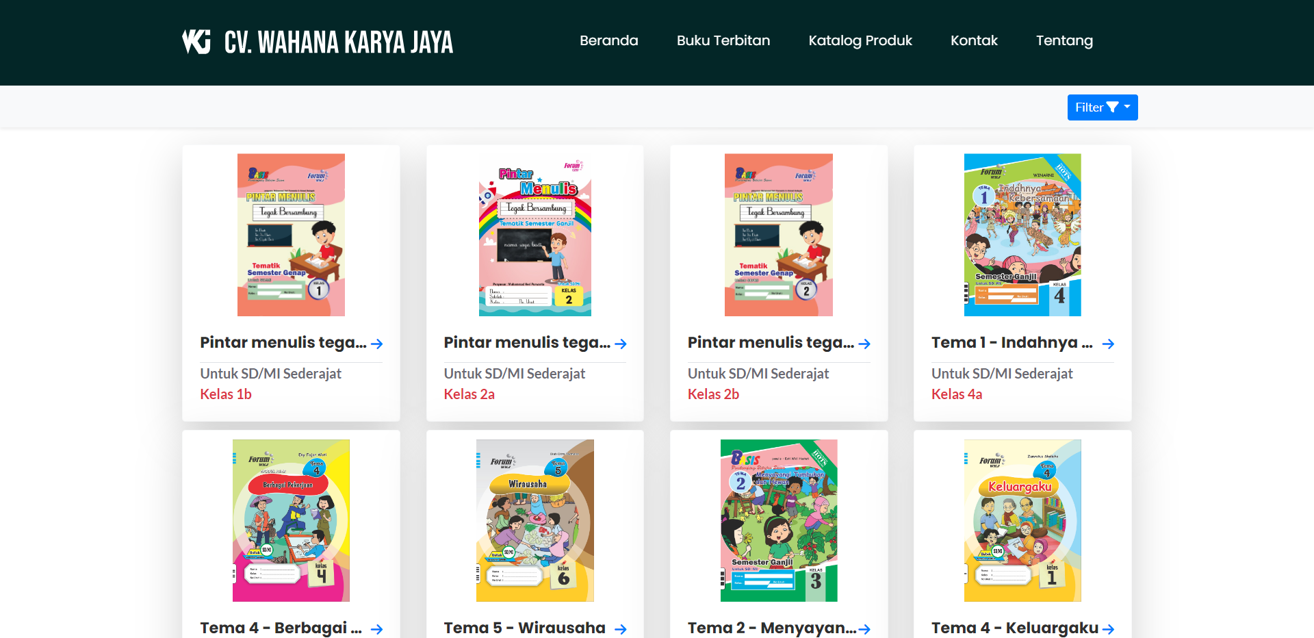Viewport: 1314px width, 638px height.
Task: Click arrow icon next to Tema 4 - Keluargaku
Action: [x=1108, y=629]
